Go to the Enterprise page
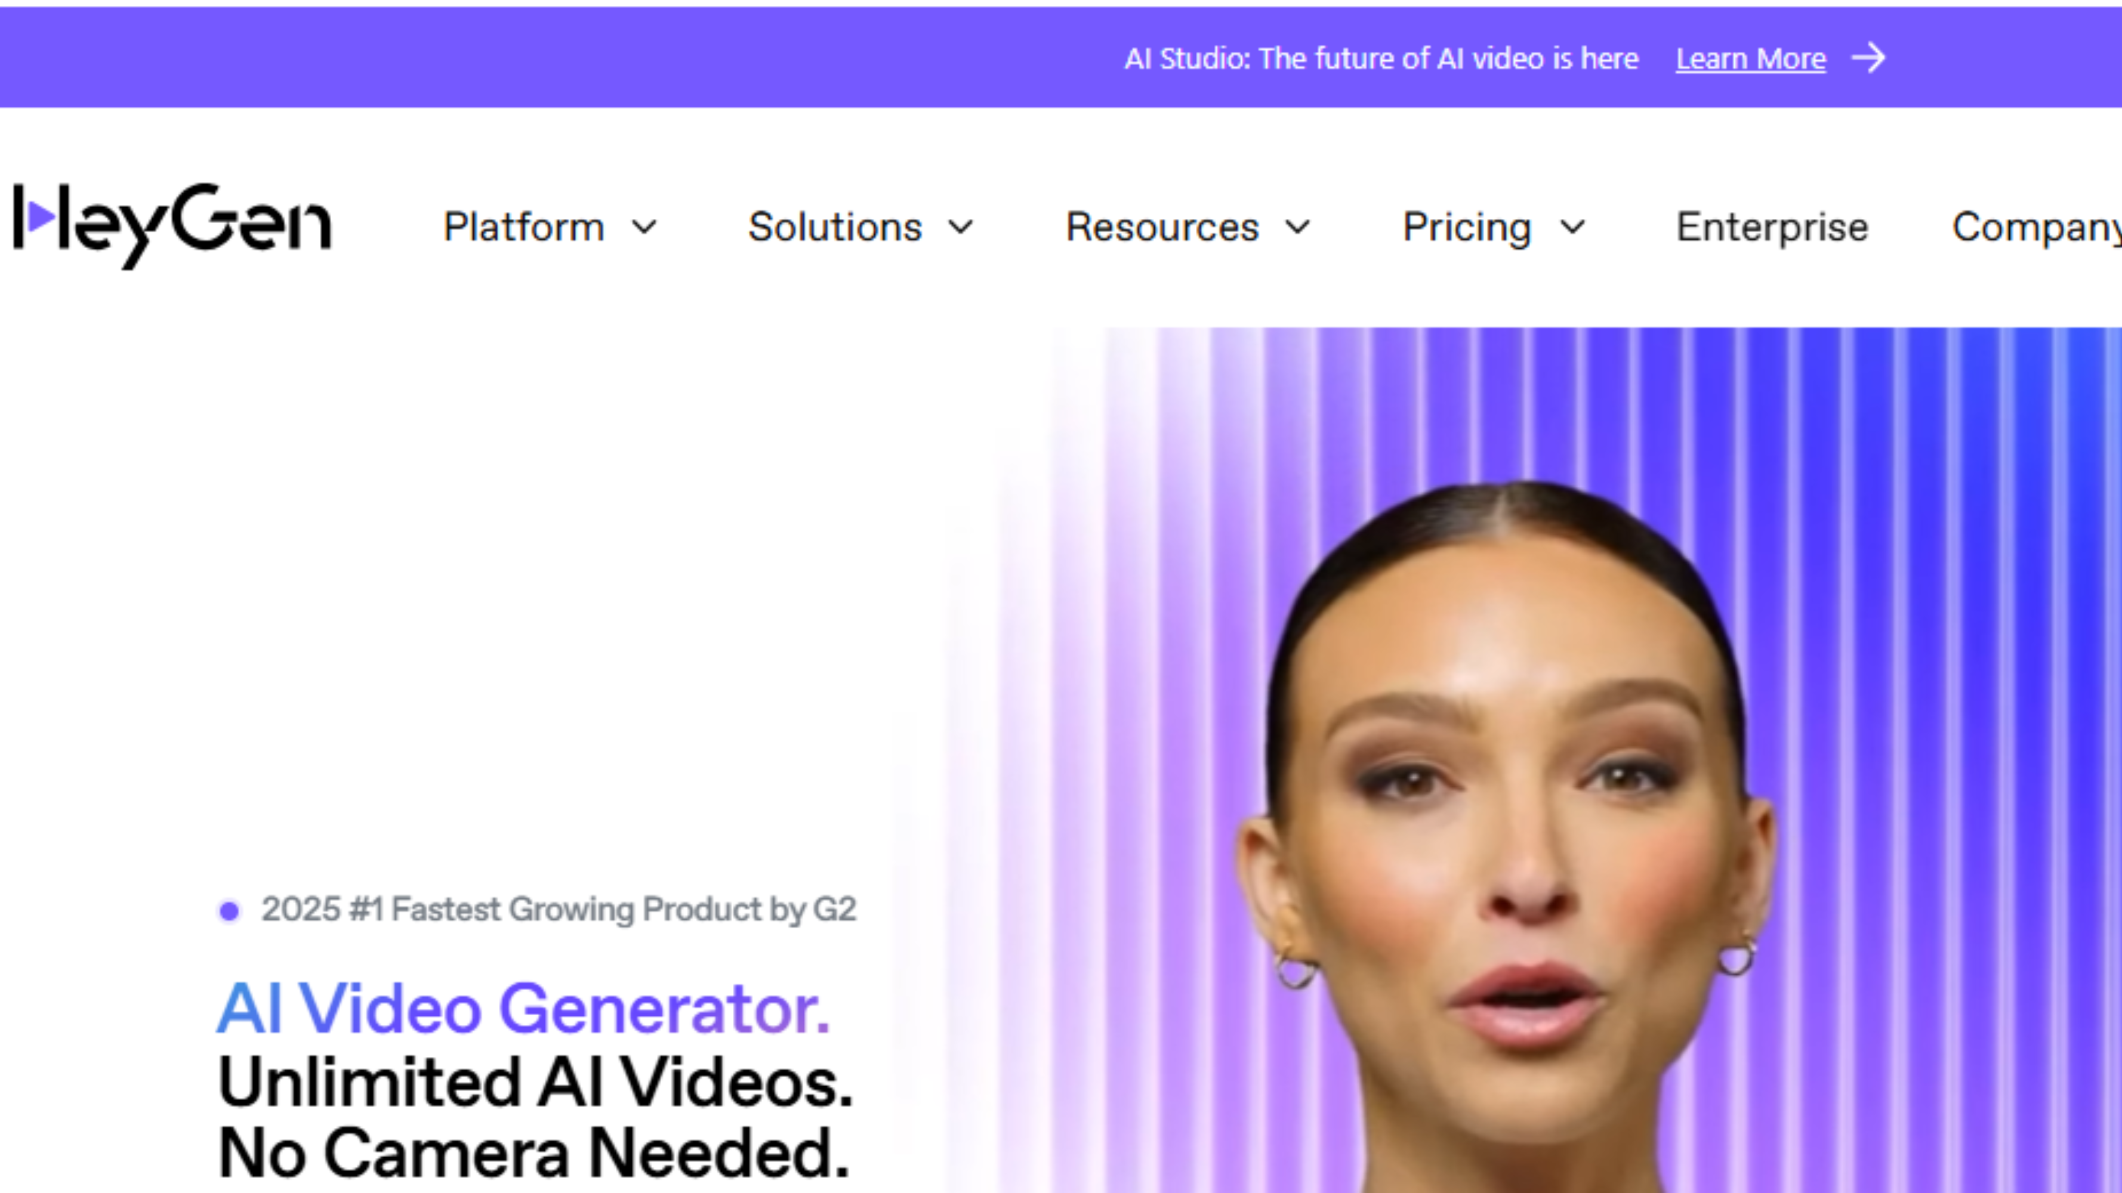2122x1193 pixels. 1772,228
